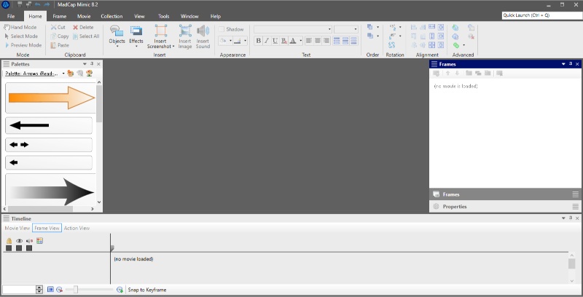
Task: Click the third palette icon in the Palettes toolbar
Action: pyautogui.click(x=89, y=74)
